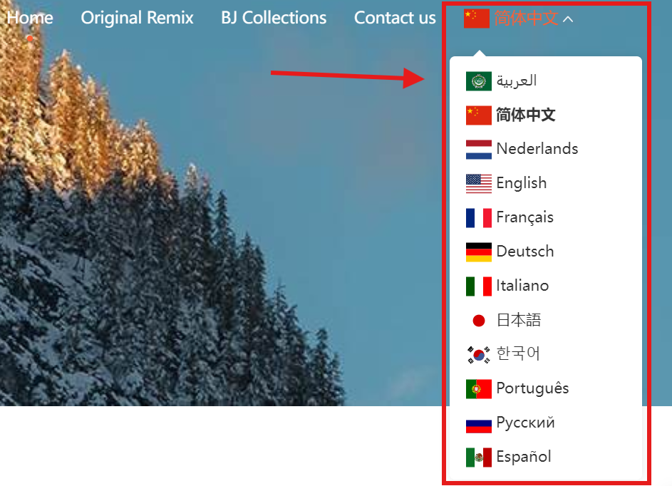
Task: Click China flag in navigation bar
Action: (x=476, y=19)
